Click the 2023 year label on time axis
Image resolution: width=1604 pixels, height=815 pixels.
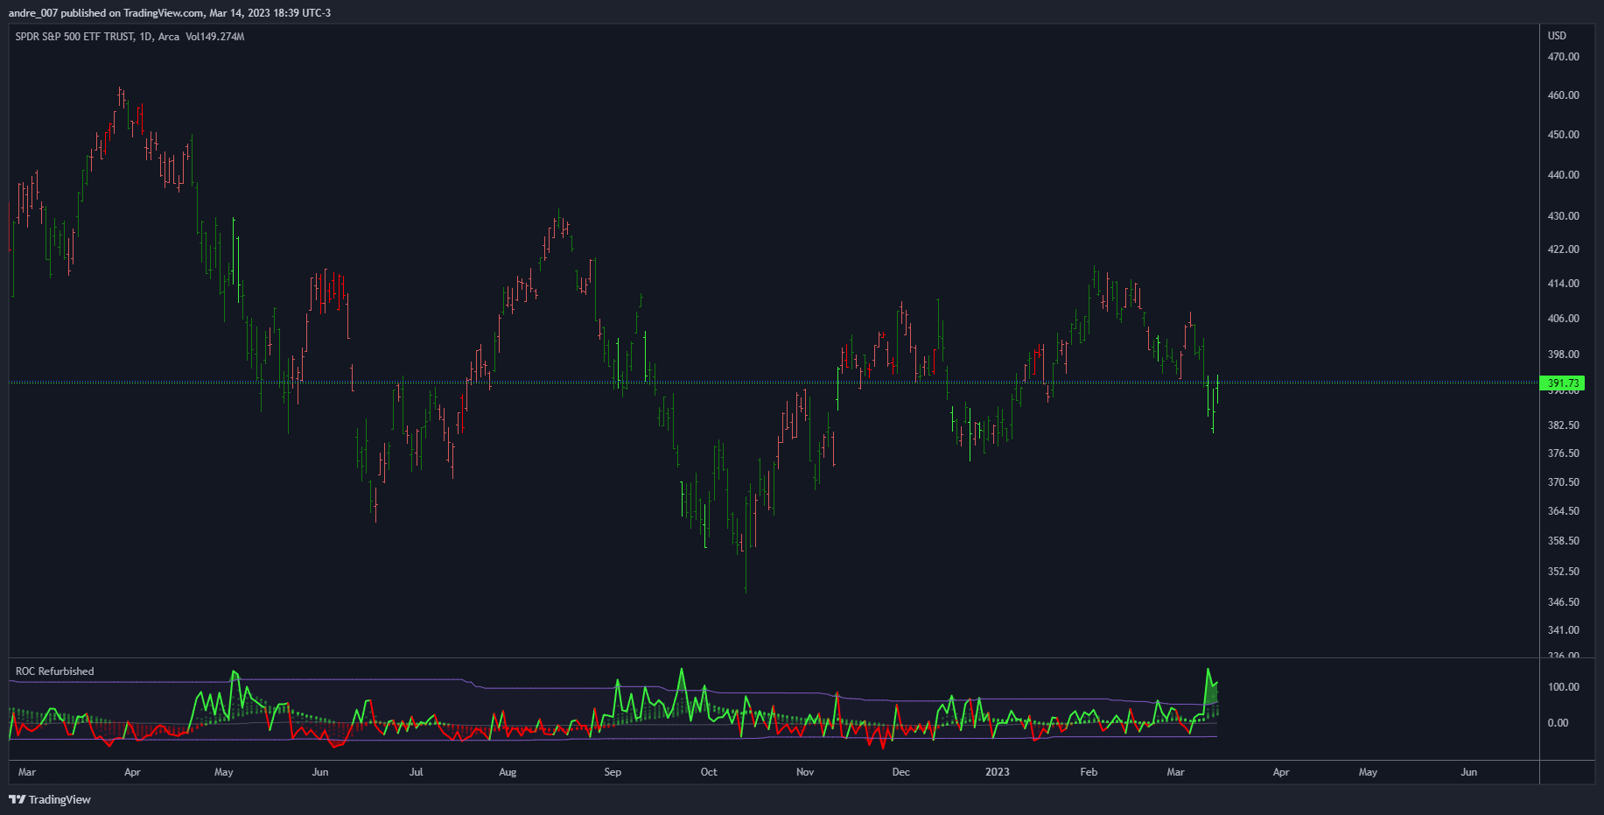click(x=997, y=772)
